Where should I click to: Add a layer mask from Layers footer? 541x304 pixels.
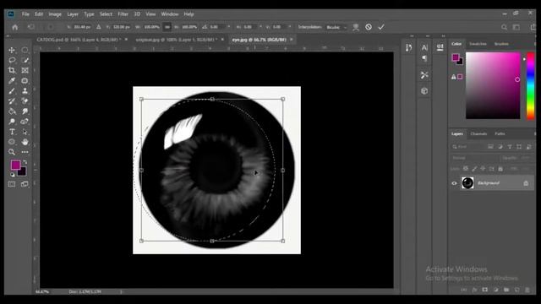(x=484, y=290)
